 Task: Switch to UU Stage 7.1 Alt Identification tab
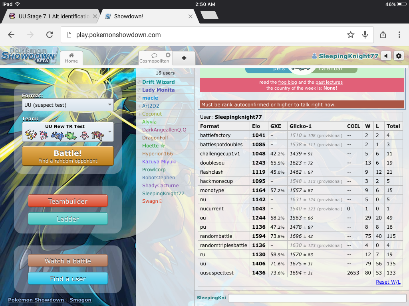coord(50,16)
